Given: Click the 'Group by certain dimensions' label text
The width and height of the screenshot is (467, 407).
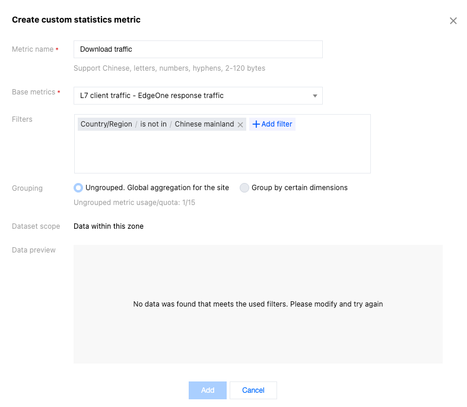Looking at the screenshot, I should [300, 188].
